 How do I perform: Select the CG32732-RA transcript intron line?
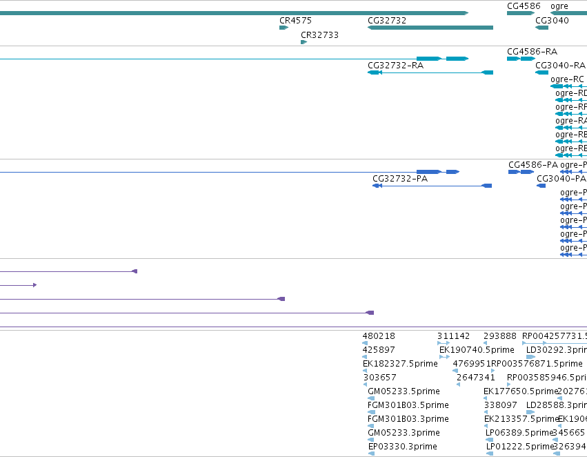click(x=430, y=72)
